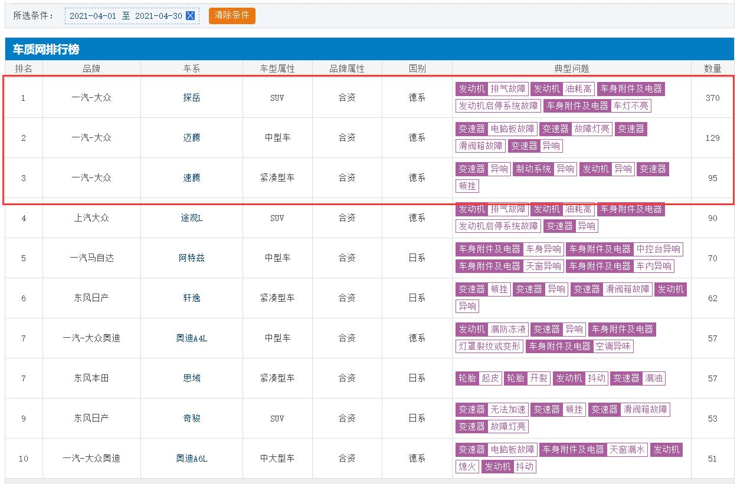Open the 探岳 car series link
Screen dimensions: 737x484
[192, 98]
